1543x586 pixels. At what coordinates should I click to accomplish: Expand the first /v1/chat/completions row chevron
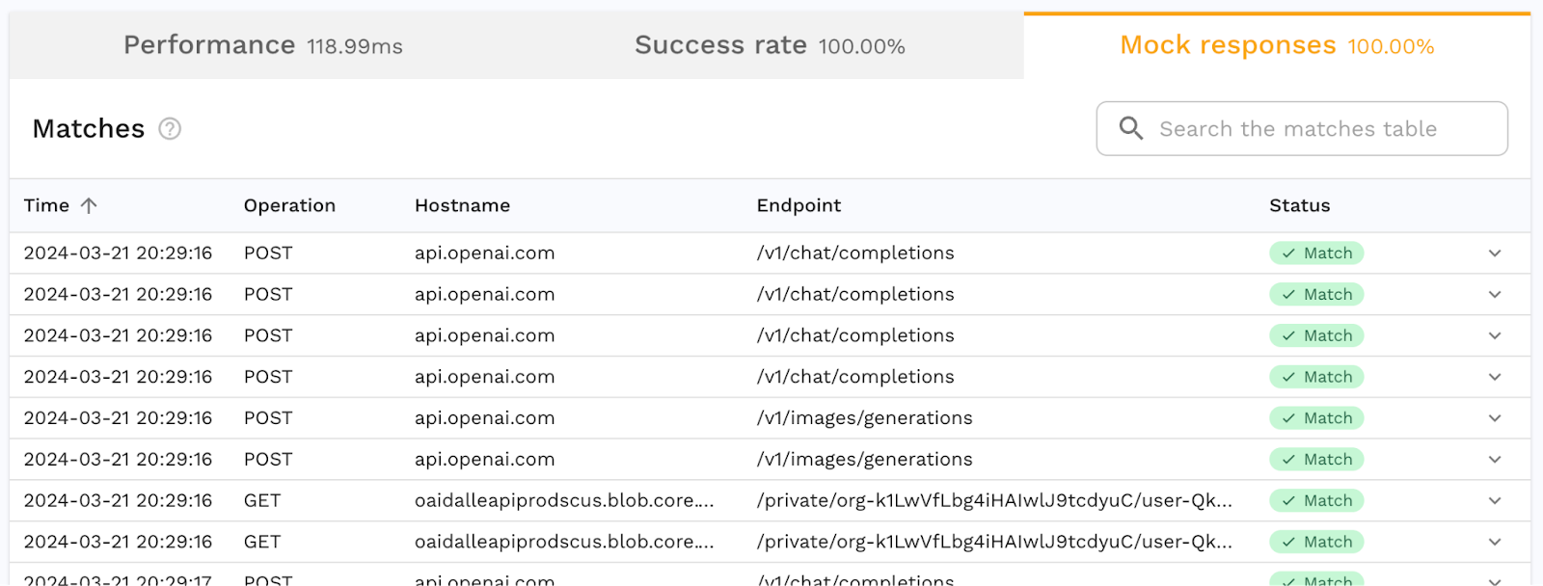(x=1495, y=253)
